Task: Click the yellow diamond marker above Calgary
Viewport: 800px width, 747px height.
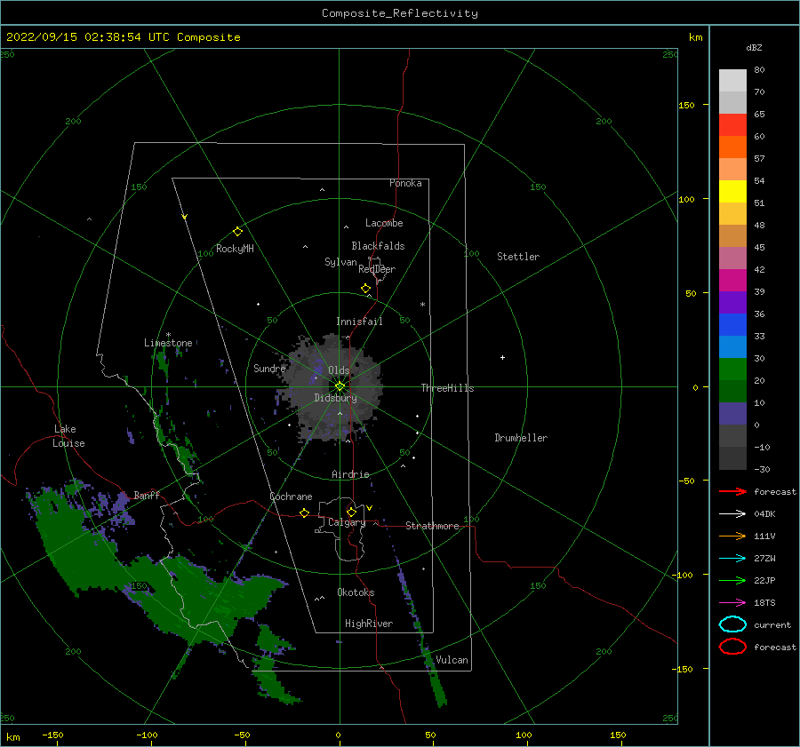Action: coord(351,512)
